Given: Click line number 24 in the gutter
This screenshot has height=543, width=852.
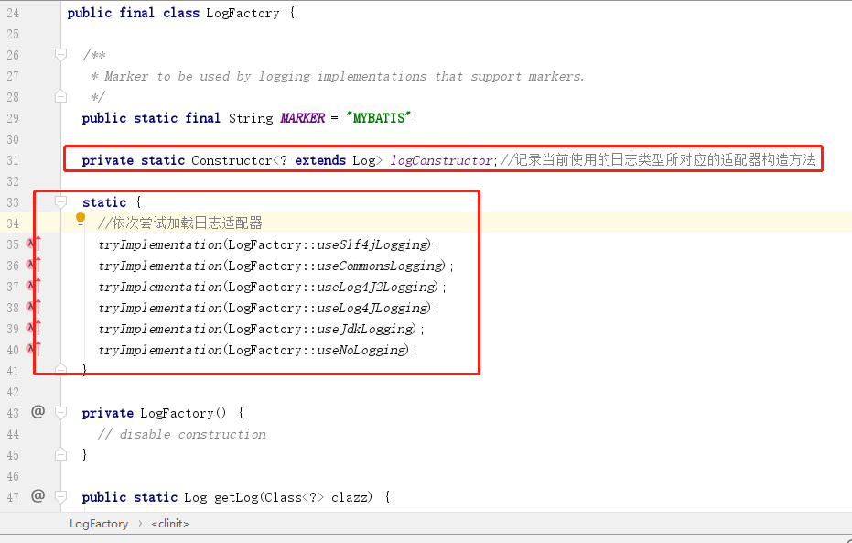Looking at the screenshot, I should coord(13,13).
